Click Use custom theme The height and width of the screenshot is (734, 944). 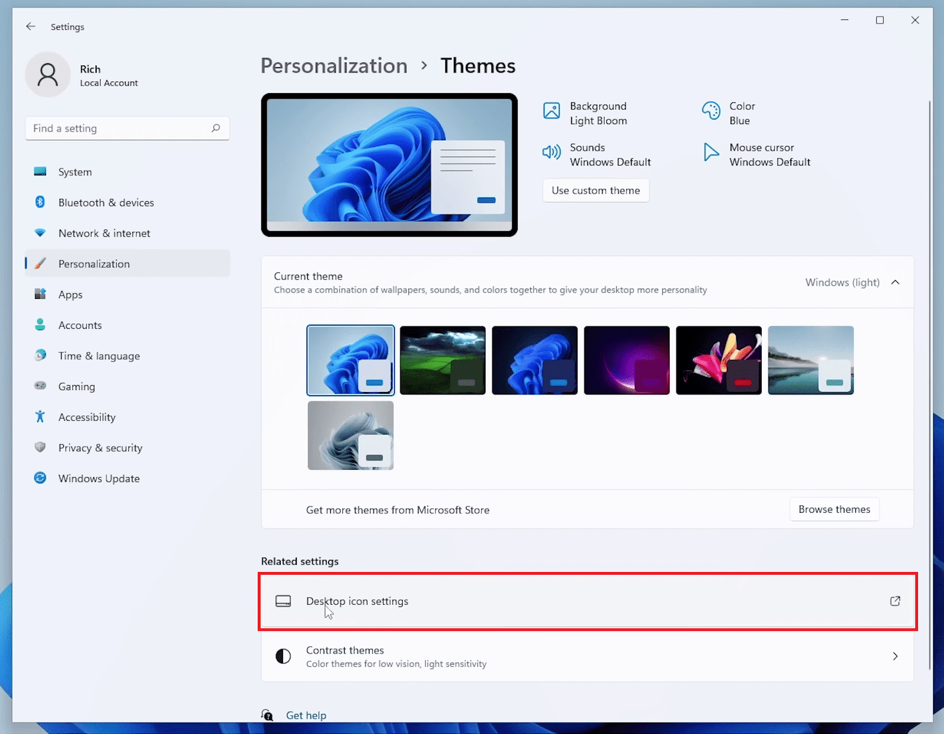point(595,190)
